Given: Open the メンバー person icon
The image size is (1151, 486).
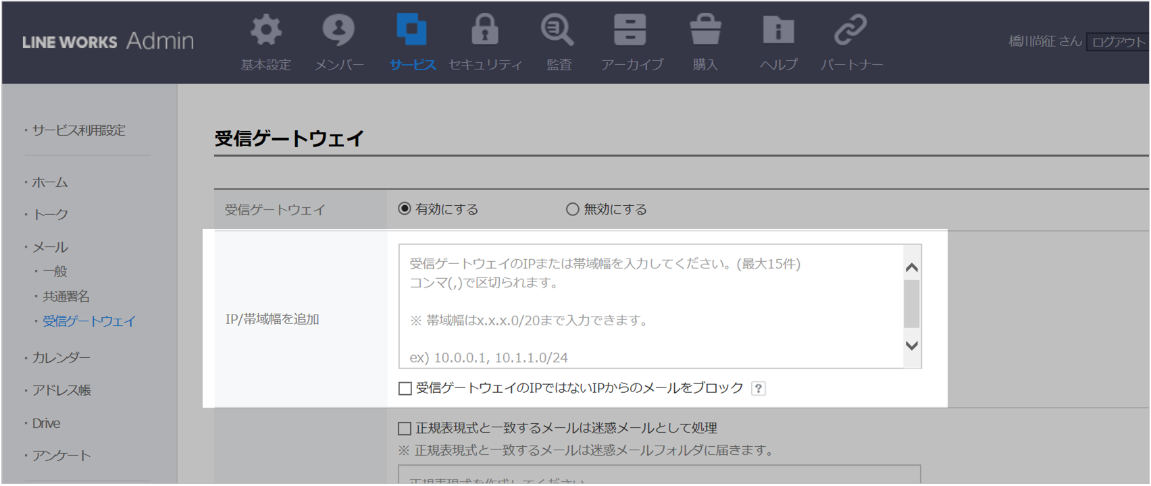Looking at the screenshot, I should tap(338, 30).
